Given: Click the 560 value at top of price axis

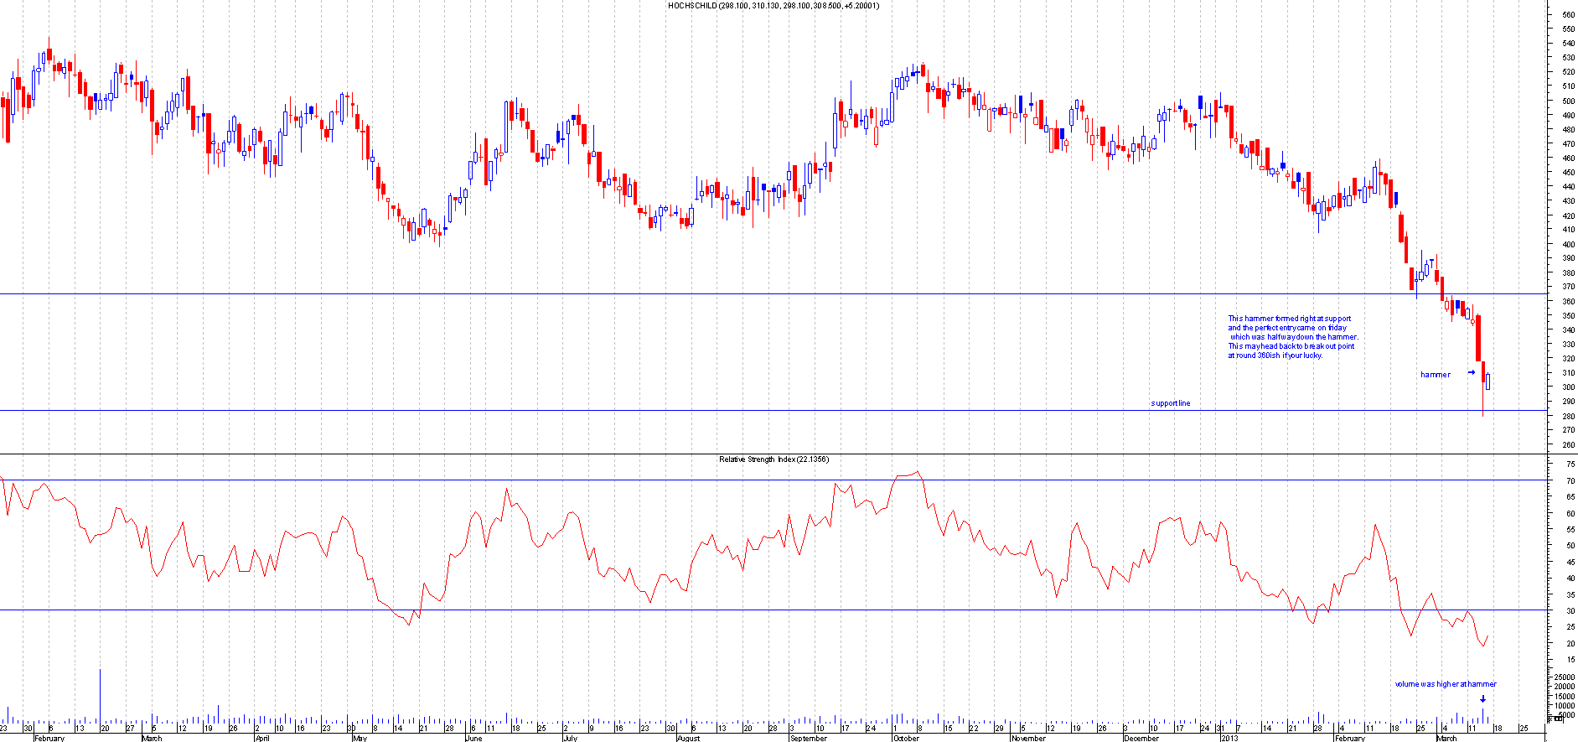Looking at the screenshot, I should point(1567,15).
